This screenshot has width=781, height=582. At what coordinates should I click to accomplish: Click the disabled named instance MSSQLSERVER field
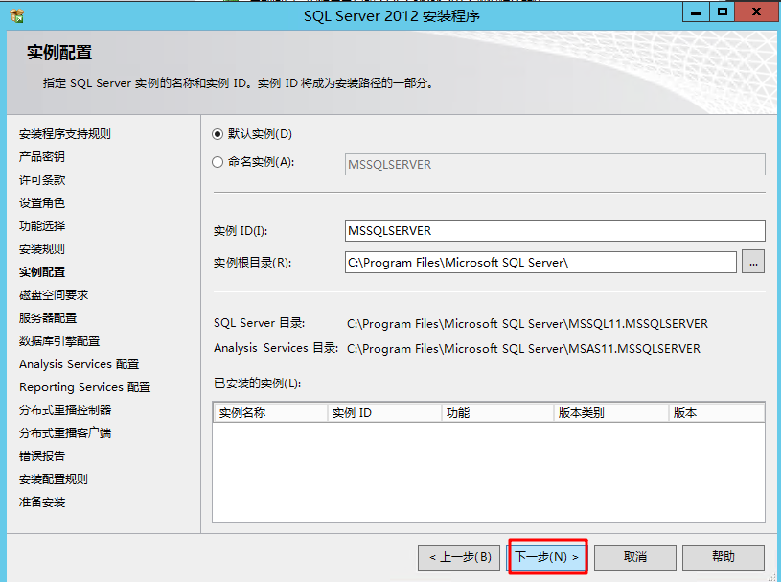555,164
